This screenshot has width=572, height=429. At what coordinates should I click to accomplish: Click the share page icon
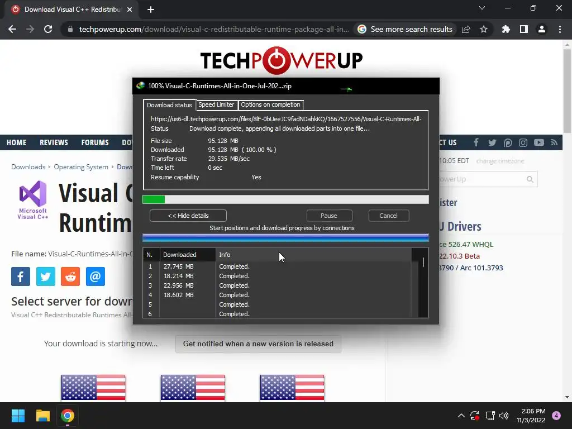coord(466,29)
